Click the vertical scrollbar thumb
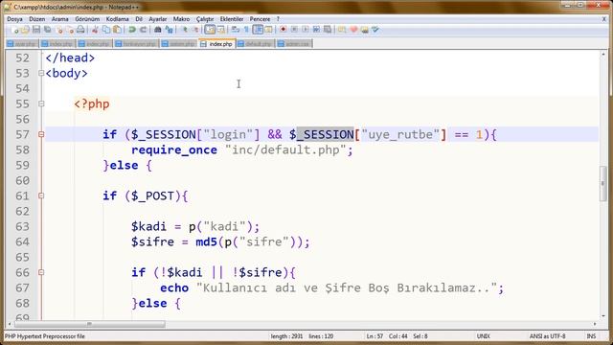Screen dimensions: 613x345 [603, 183]
